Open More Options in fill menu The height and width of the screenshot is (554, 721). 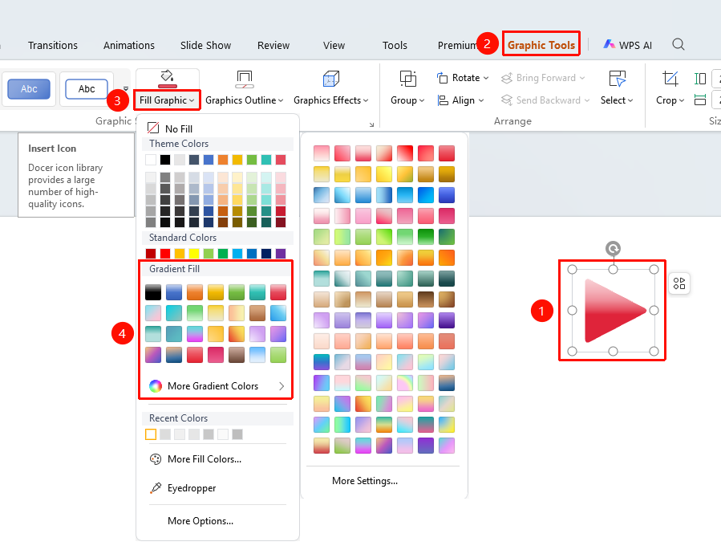pyautogui.click(x=201, y=521)
